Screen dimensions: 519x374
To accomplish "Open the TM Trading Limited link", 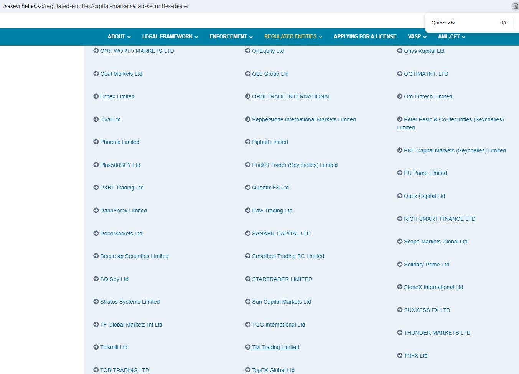I will (x=275, y=347).
